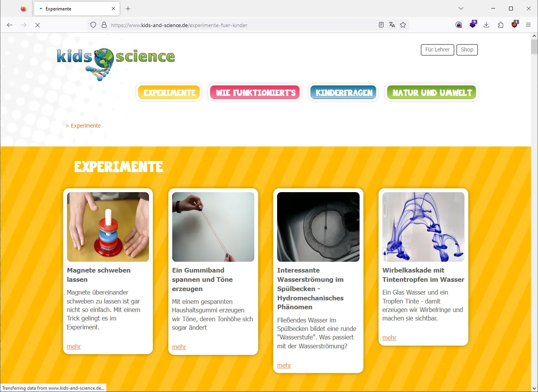The image size is (538, 392).
Task: Click the Für Lehrer button
Action: pos(437,50)
